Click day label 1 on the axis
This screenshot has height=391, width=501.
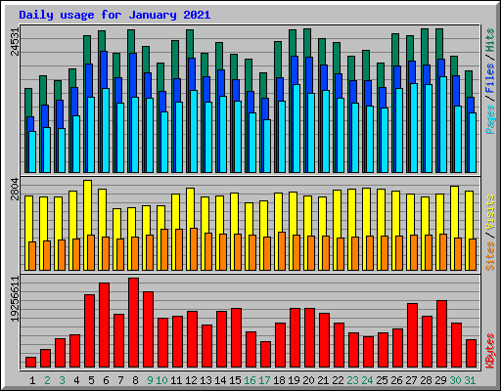pos(32,380)
